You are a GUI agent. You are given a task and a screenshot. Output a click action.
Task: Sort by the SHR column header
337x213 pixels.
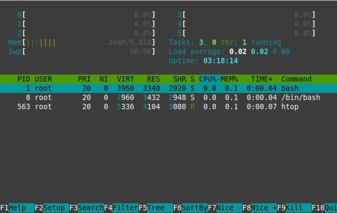pos(180,79)
